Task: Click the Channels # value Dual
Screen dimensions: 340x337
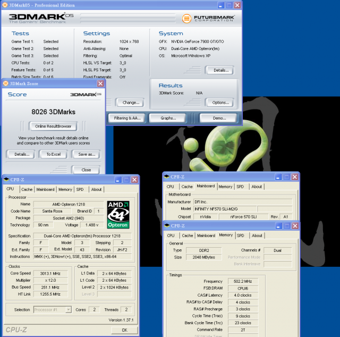Action: pyautogui.click(x=277, y=250)
